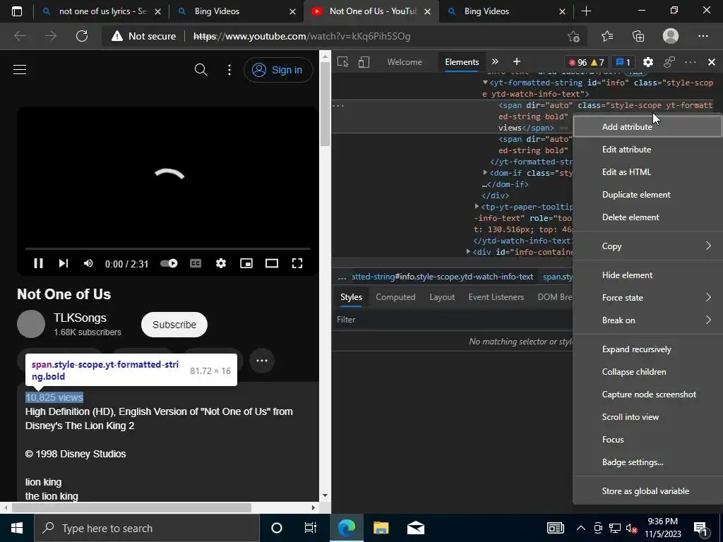The height and width of the screenshot is (542, 723).
Task: Toggle device emulation in DevTools
Action: click(364, 62)
